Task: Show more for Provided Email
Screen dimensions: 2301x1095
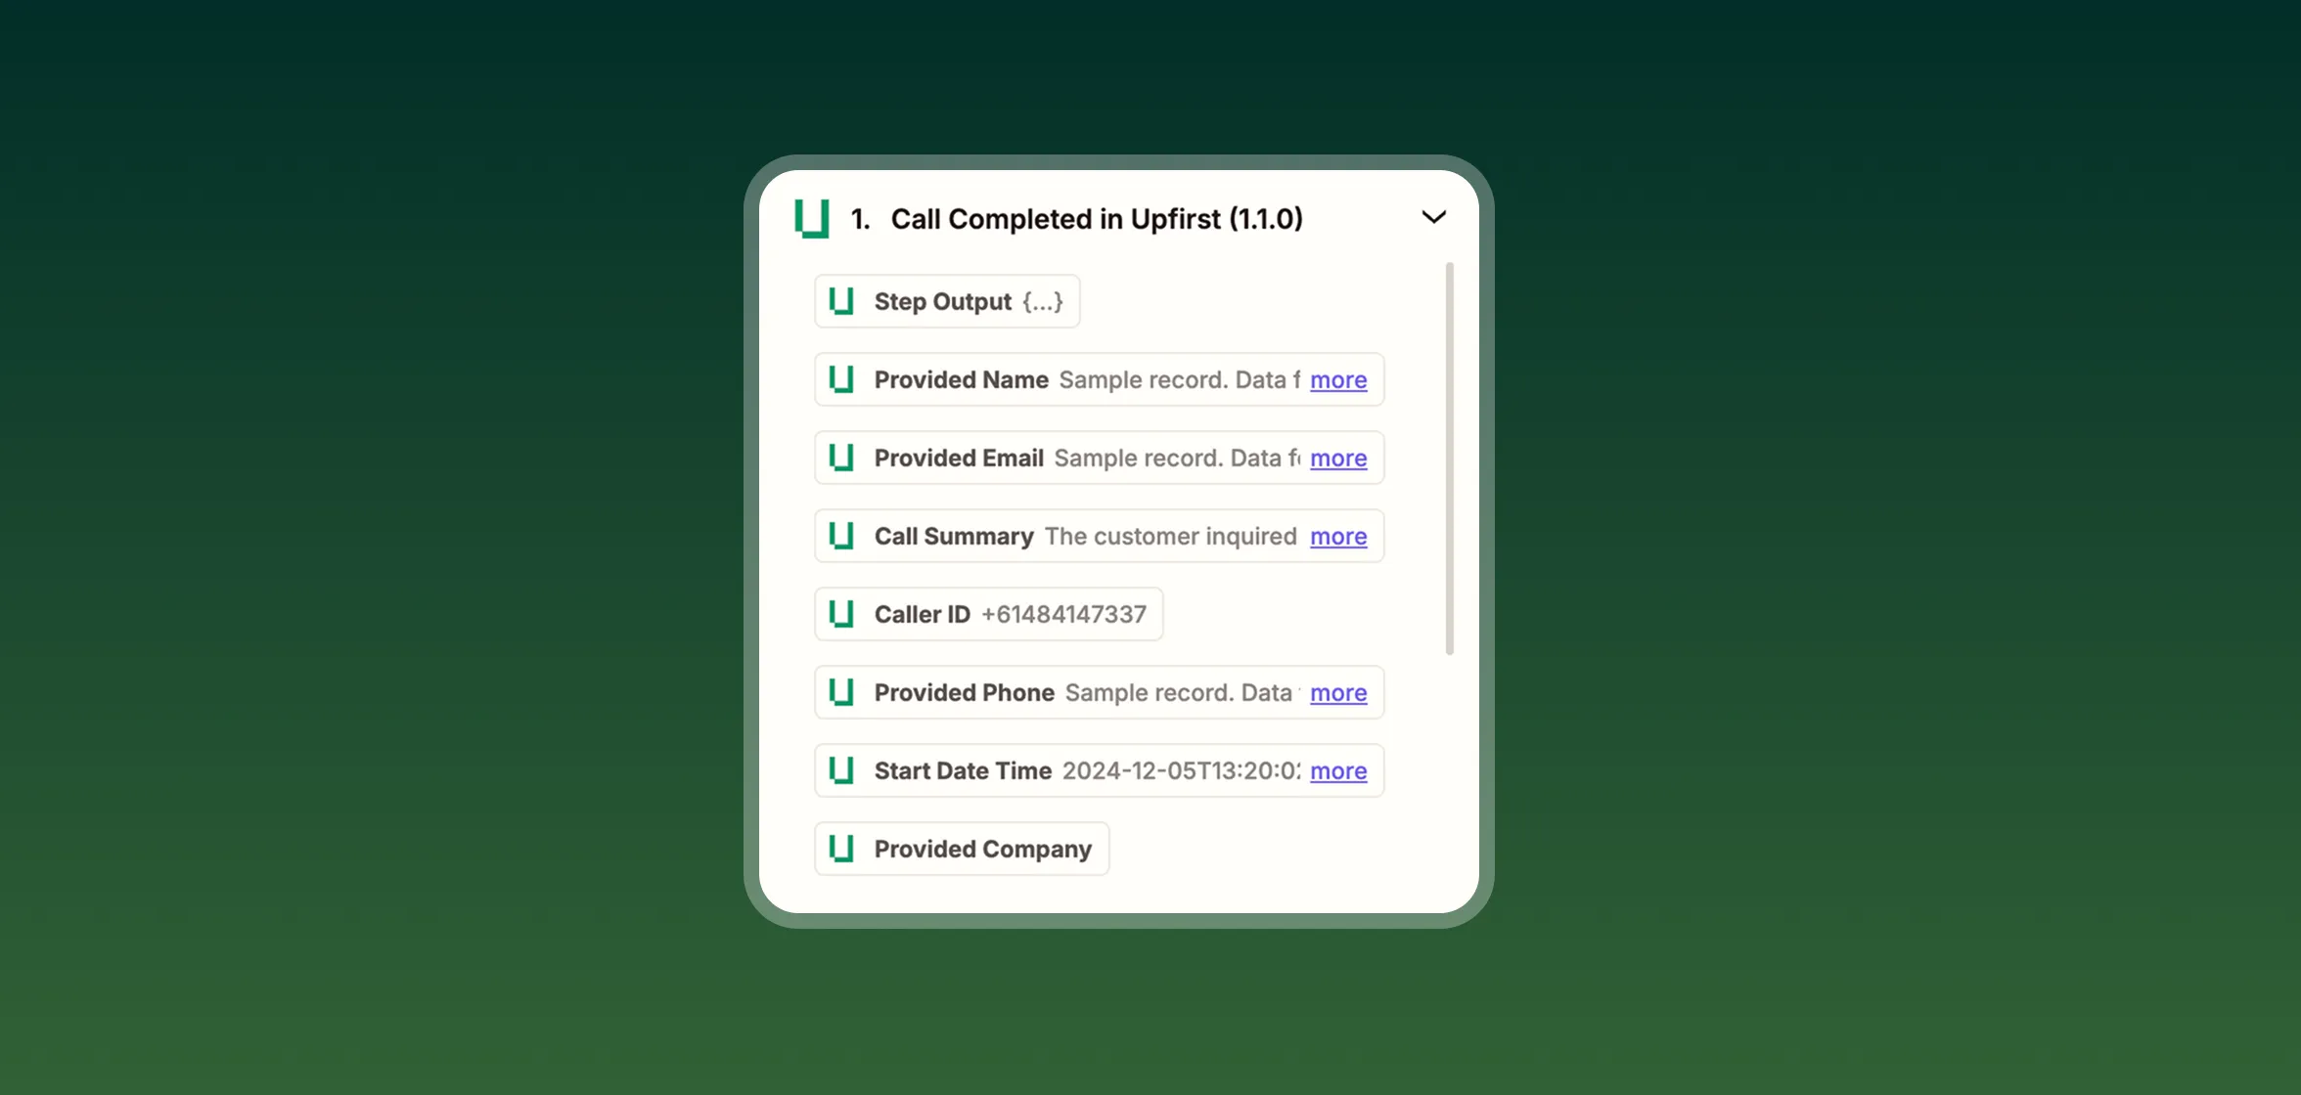Action: (1338, 458)
